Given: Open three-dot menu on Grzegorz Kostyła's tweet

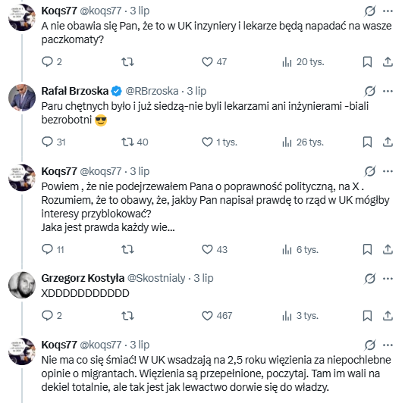Looking at the screenshot, I should (388, 278).
